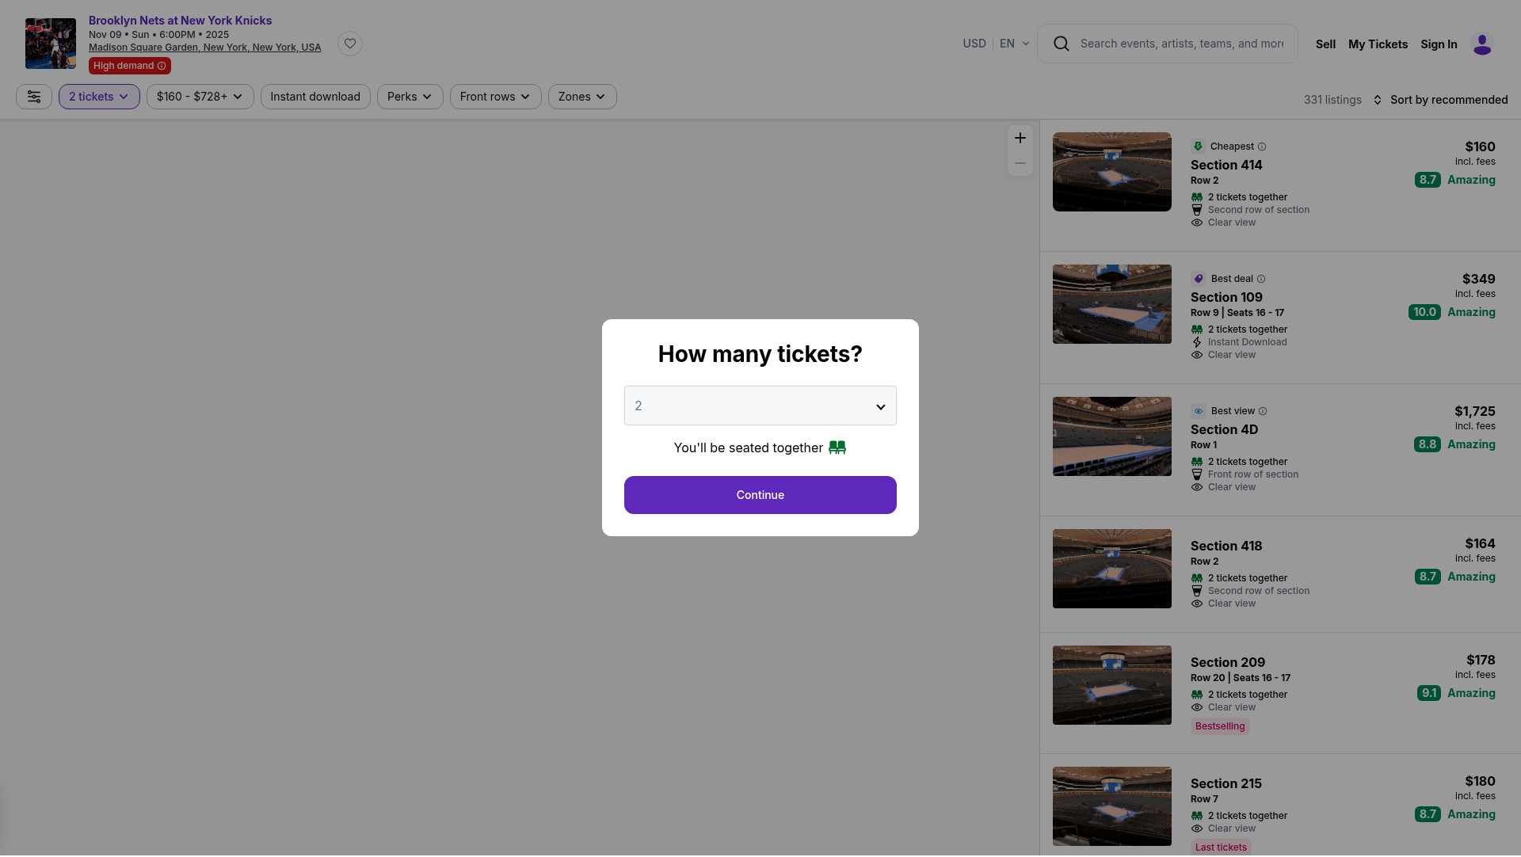Open Brooklyn Nets at New York Knicks link
The width and height of the screenshot is (1521, 857).
coord(180,21)
